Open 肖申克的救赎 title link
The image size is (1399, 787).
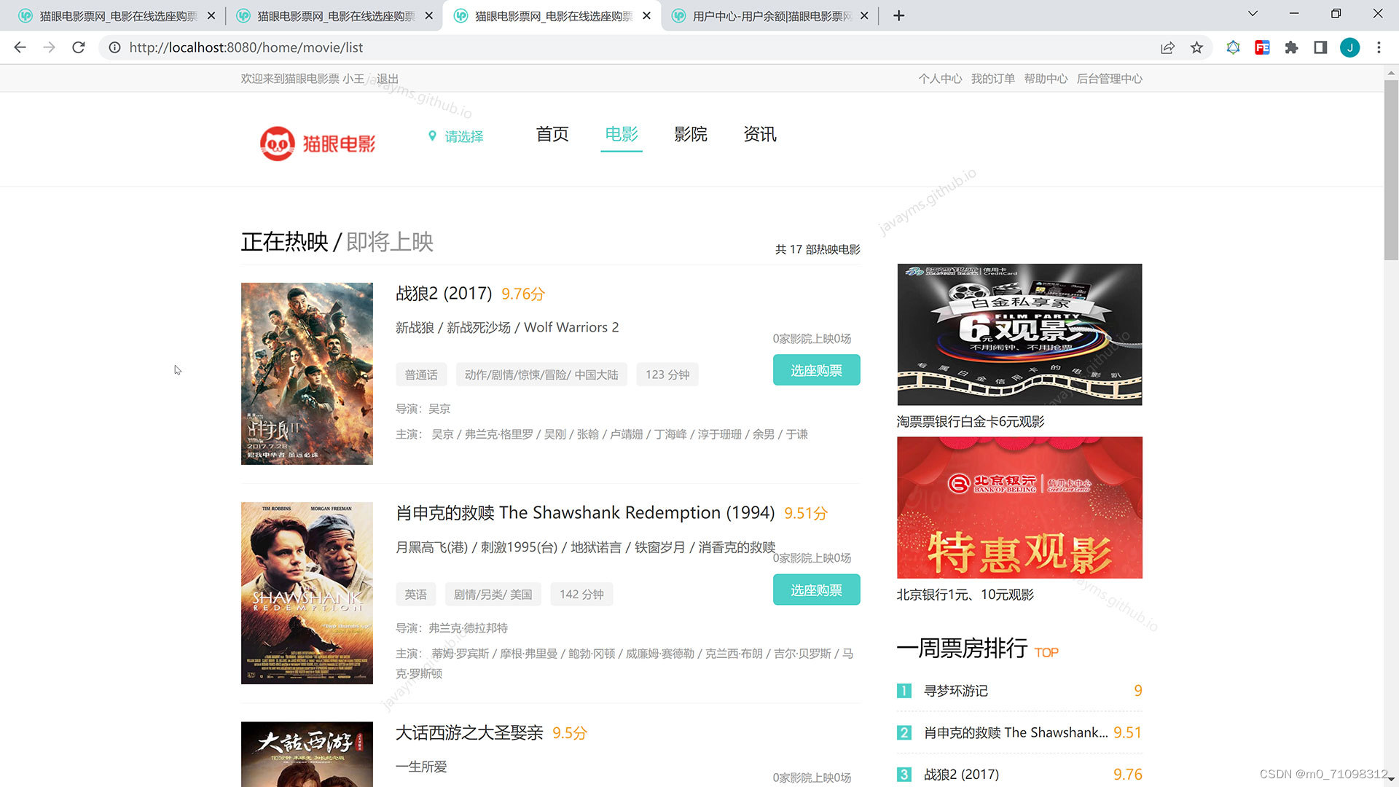coord(585,513)
